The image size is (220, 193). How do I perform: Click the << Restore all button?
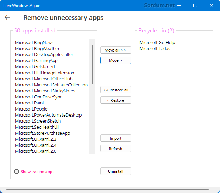[116, 90]
